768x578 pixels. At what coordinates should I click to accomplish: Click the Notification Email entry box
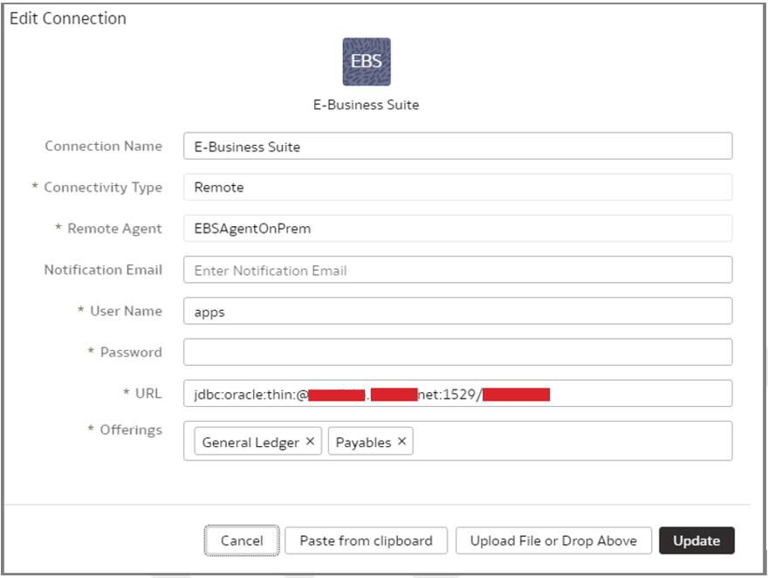tap(458, 270)
